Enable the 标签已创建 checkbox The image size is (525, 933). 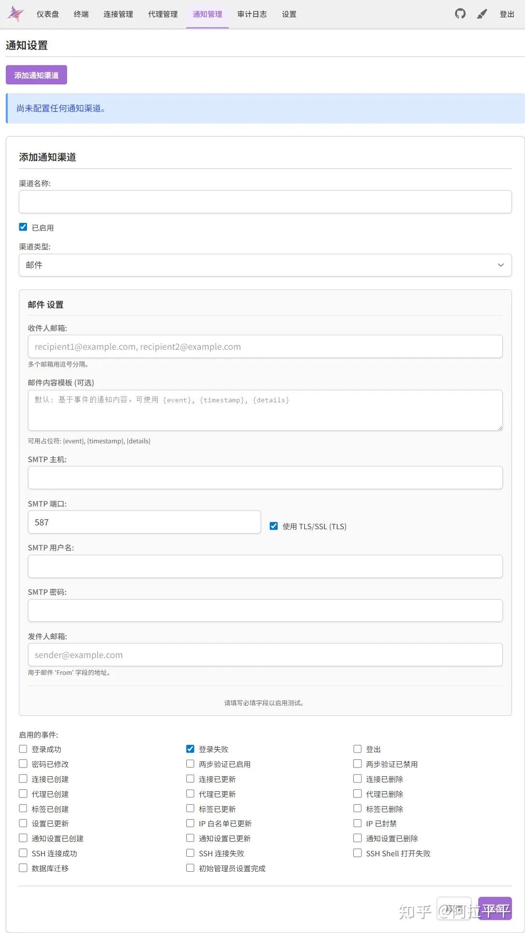coord(23,808)
